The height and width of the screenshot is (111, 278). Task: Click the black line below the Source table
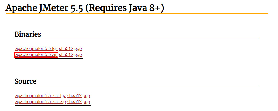(53, 105)
